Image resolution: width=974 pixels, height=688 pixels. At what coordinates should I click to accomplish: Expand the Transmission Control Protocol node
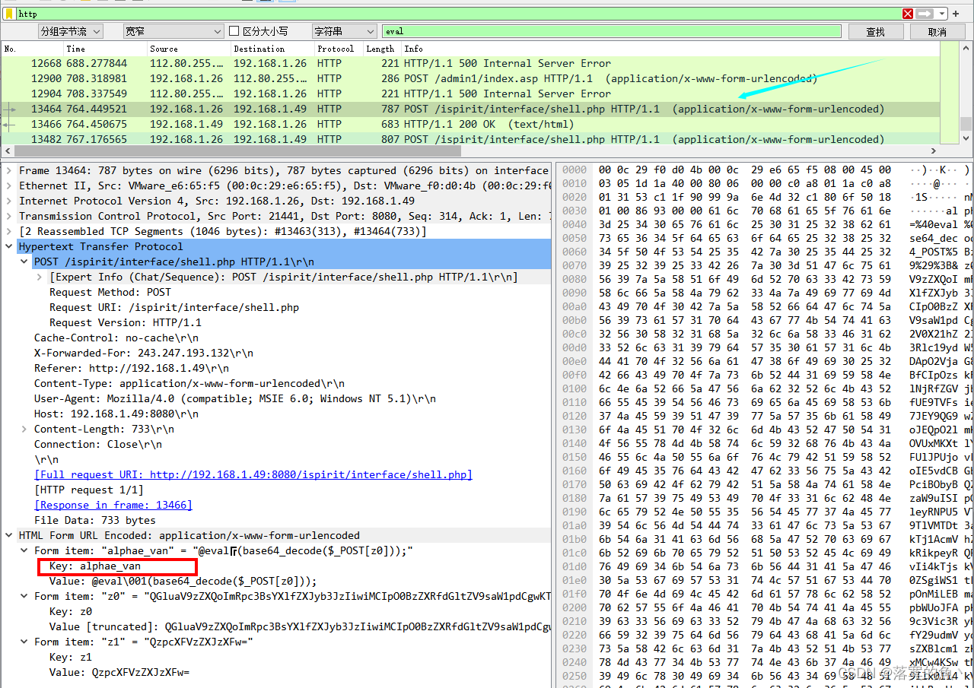point(10,216)
